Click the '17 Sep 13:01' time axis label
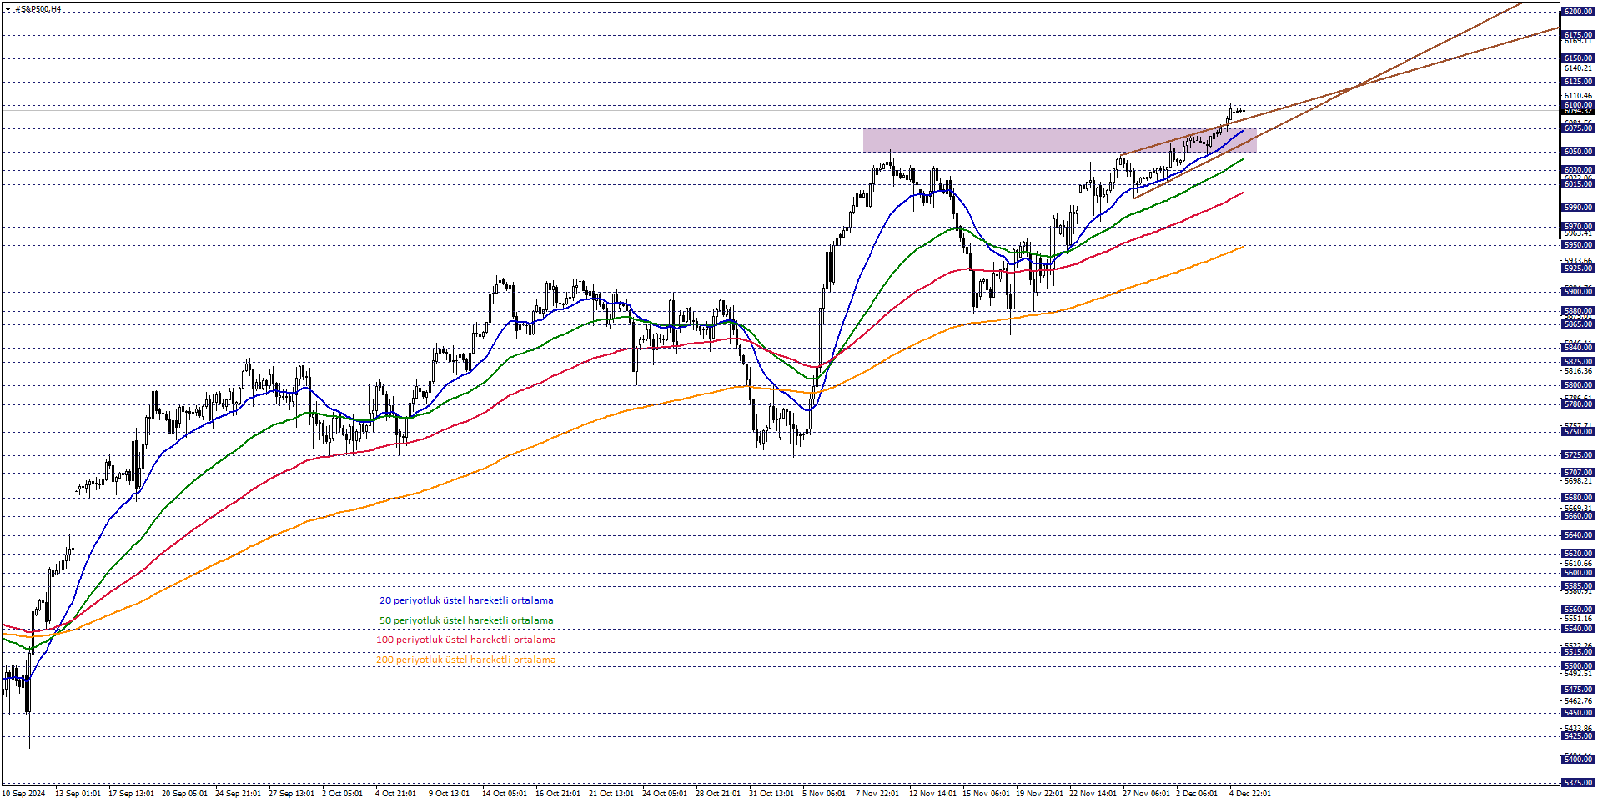Screen dimensions: 1598x803 [x=132, y=794]
